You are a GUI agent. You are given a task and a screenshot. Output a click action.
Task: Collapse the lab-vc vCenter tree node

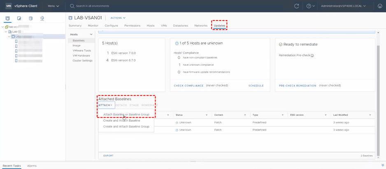pos(2,27)
